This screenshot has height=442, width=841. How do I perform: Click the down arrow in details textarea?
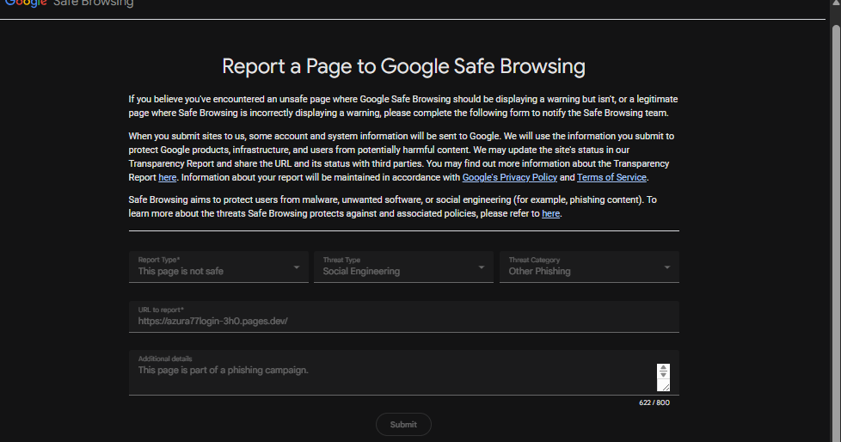(x=664, y=374)
